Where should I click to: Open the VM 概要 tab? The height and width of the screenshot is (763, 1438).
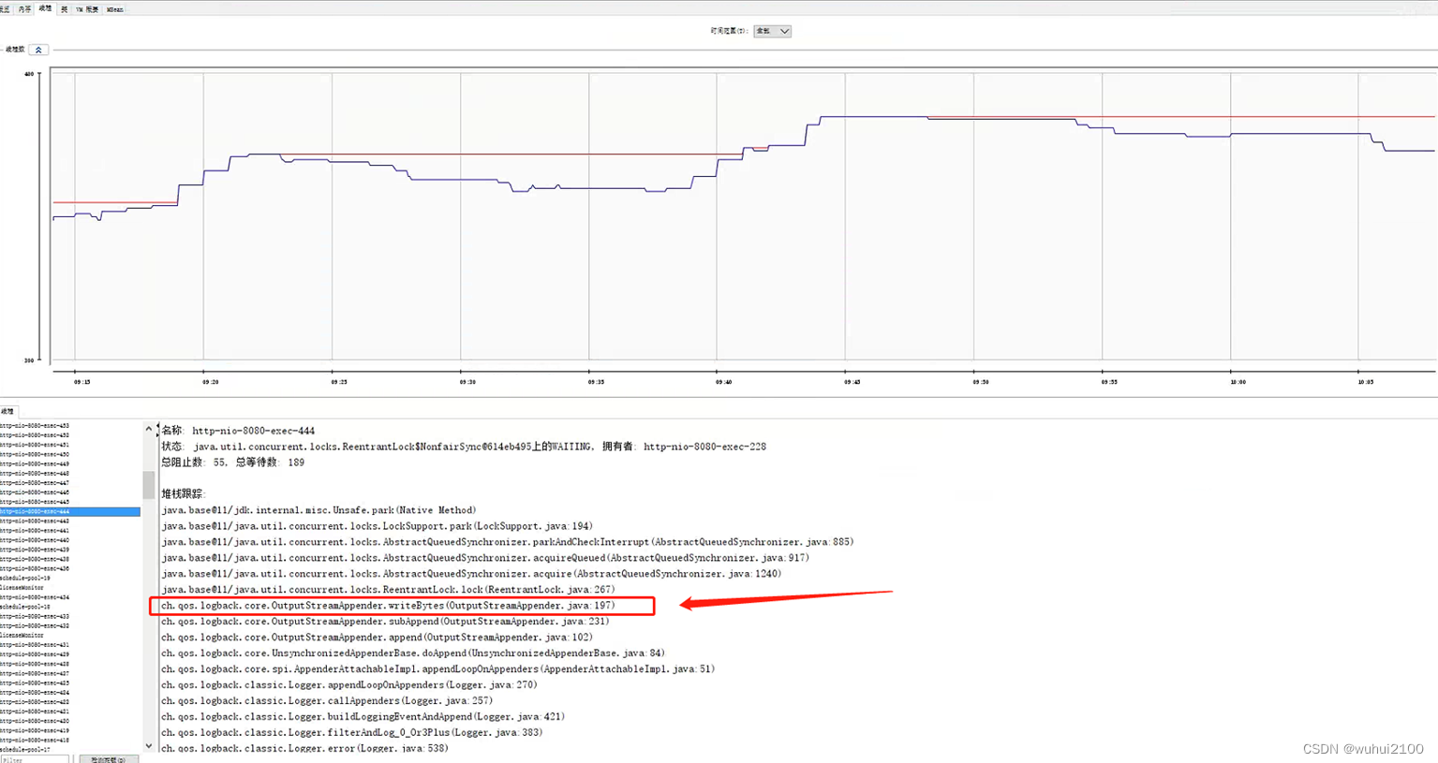click(x=86, y=8)
